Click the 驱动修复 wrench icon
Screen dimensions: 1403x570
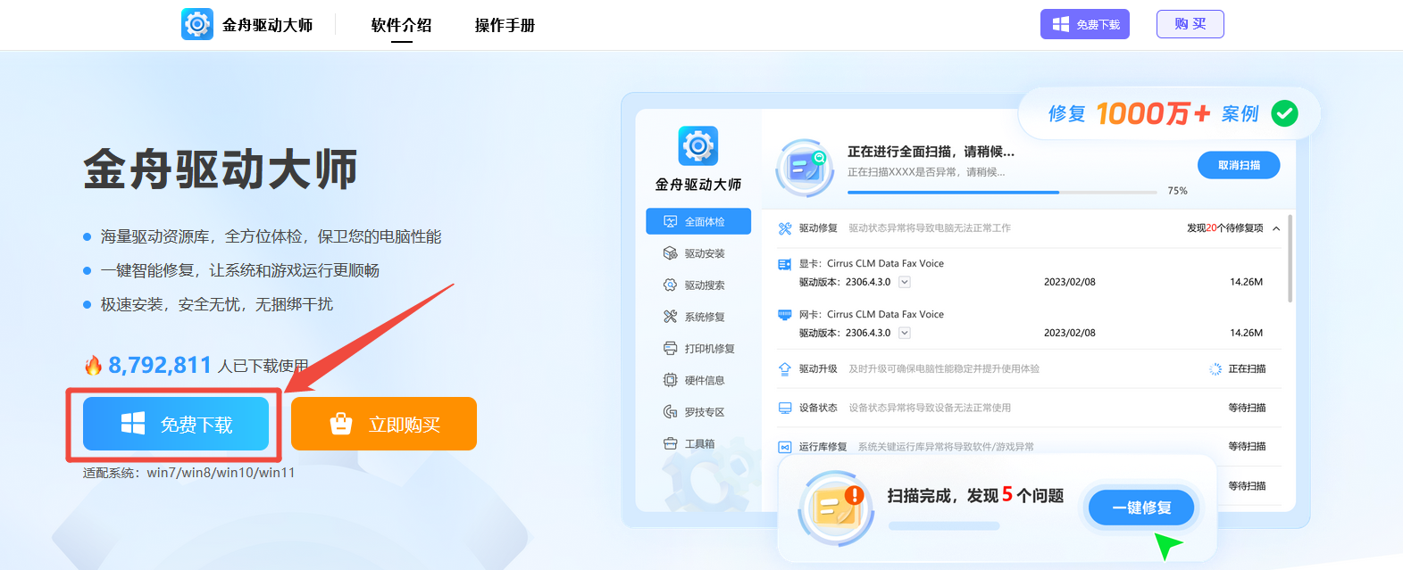pyautogui.click(x=785, y=228)
